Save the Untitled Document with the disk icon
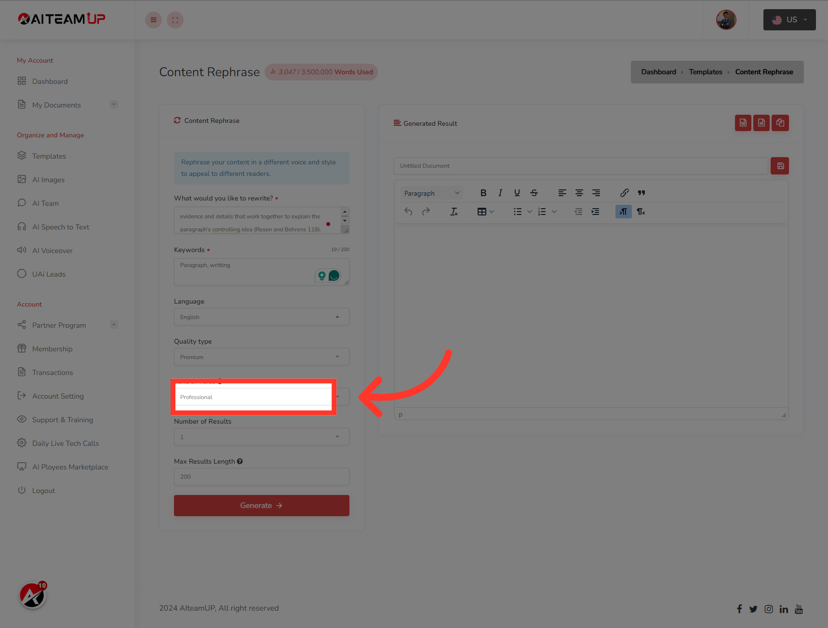828x628 pixels. (x=780, y=166)
